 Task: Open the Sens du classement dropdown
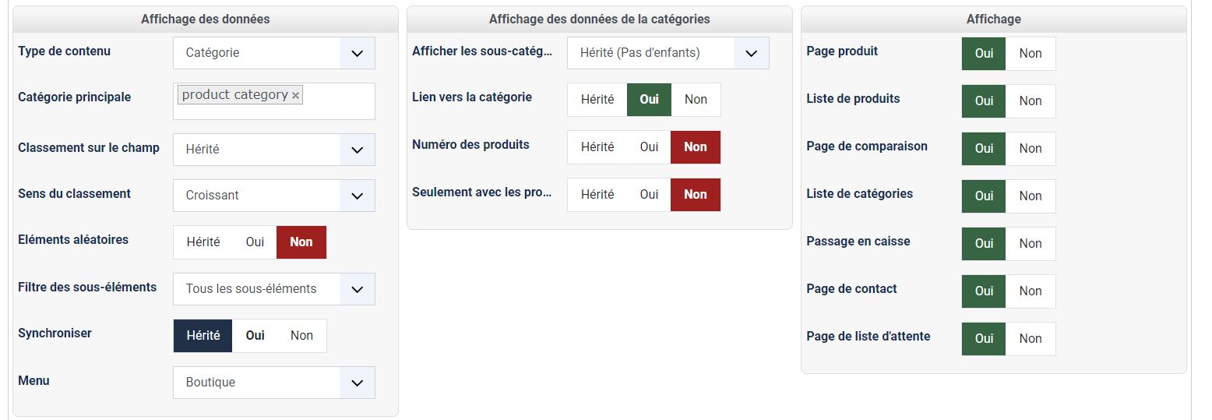point(357,196)
